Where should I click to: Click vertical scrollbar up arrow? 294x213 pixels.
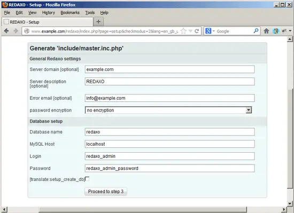coord(290,39)
